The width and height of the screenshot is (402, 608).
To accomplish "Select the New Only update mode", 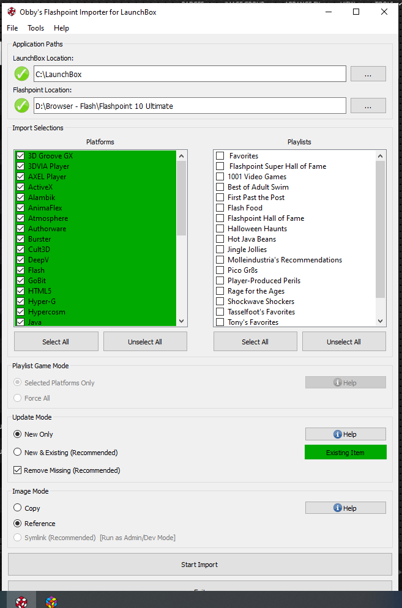I will 18,434.
